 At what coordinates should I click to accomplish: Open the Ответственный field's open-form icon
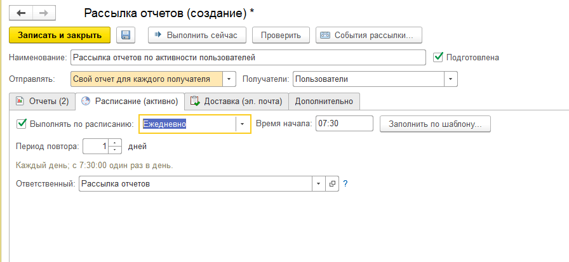332,184
